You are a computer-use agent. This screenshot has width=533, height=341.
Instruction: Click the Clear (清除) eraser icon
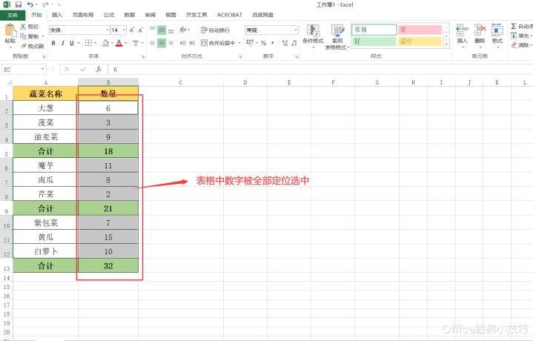(514, 45)
